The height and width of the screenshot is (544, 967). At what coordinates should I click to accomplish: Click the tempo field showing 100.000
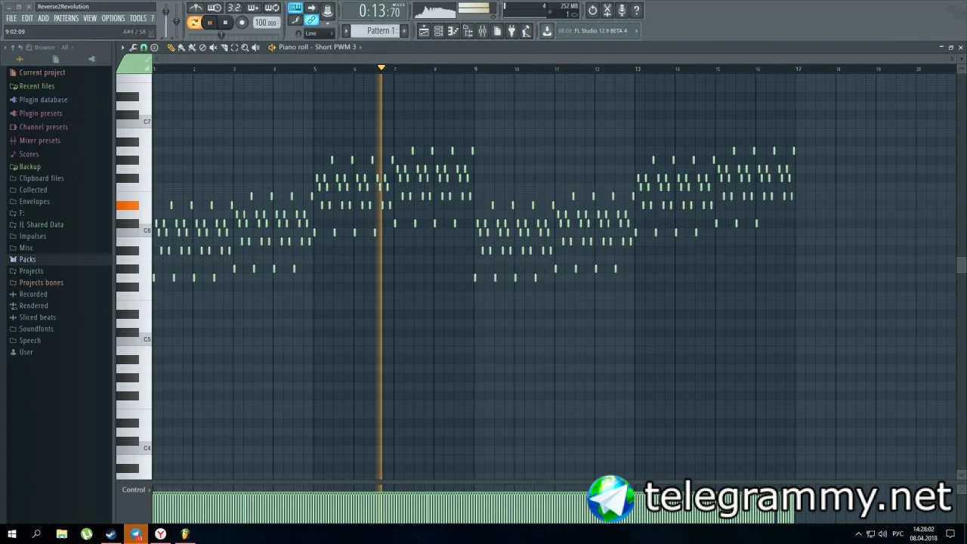[265, 23]
